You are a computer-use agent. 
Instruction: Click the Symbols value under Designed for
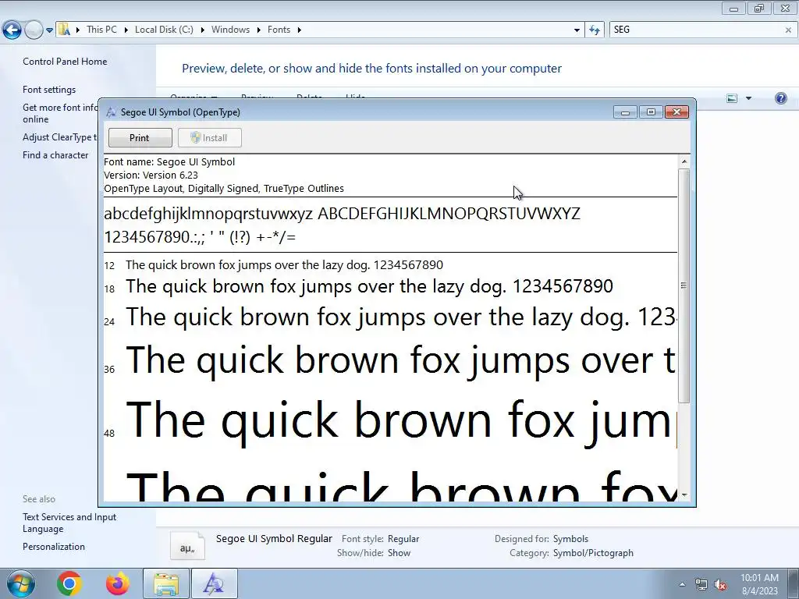(570, 538)
